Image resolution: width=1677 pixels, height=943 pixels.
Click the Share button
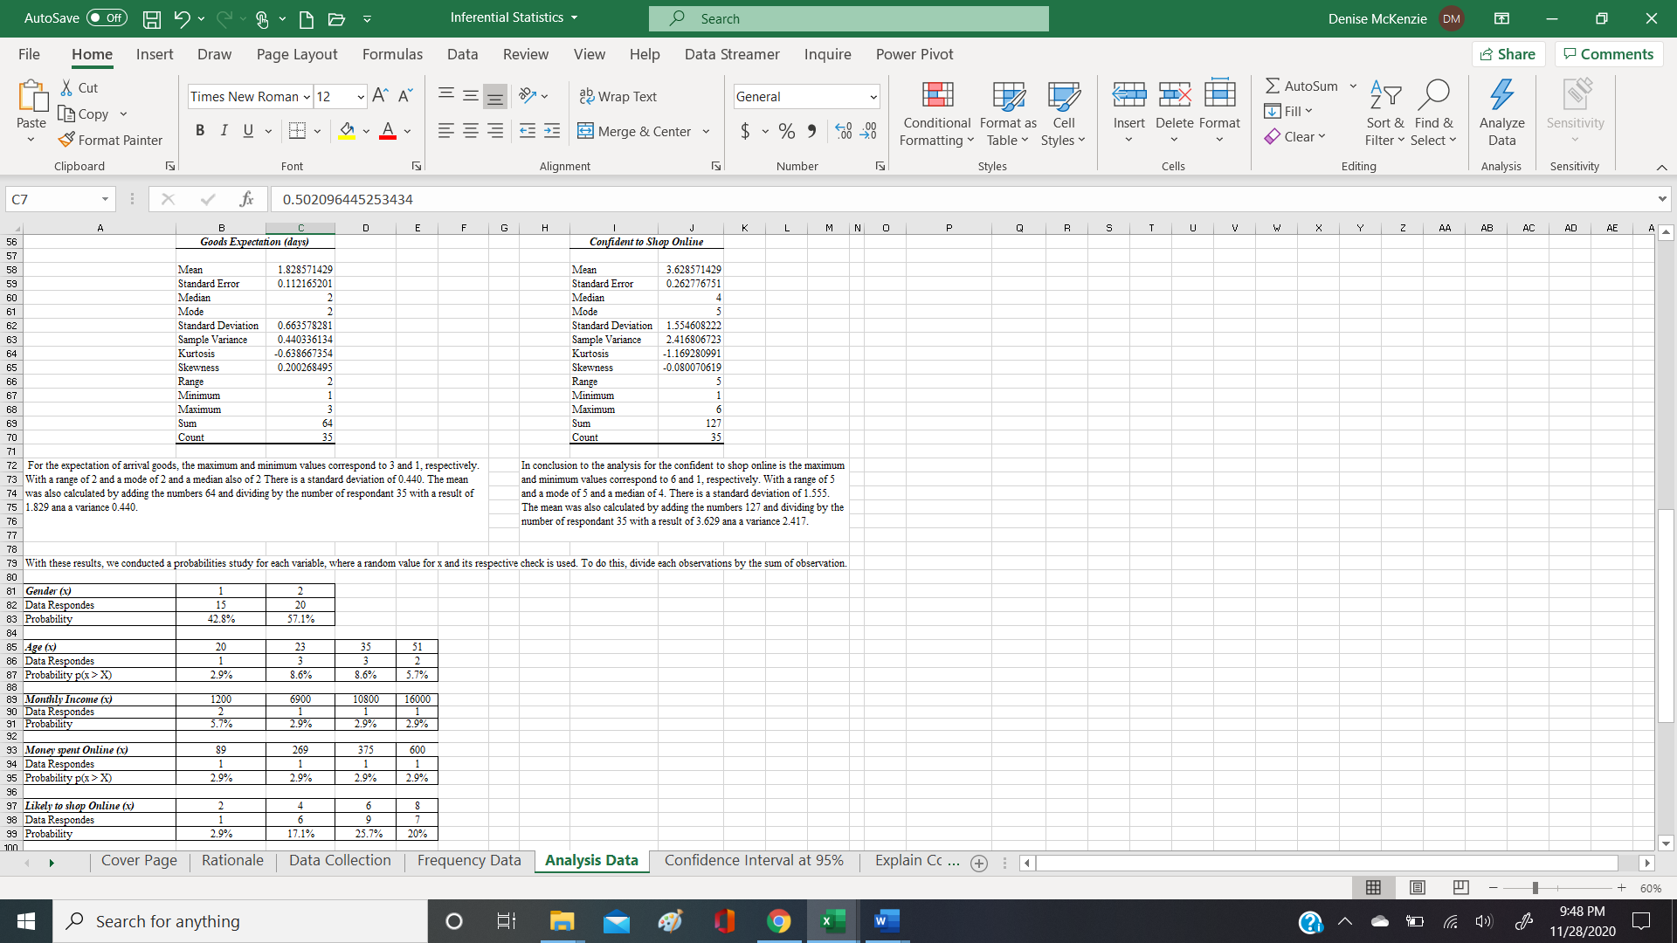pos(1508,54)
